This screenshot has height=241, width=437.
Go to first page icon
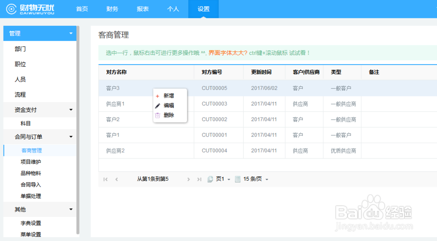tap(105, 179)
